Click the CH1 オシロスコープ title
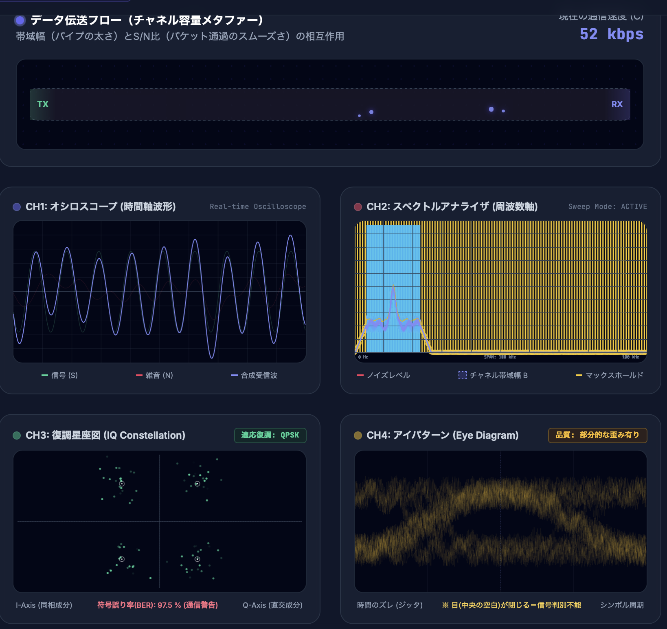Image resolution: width=667 pixels, height=629 pixels. [x=101, y=207]
